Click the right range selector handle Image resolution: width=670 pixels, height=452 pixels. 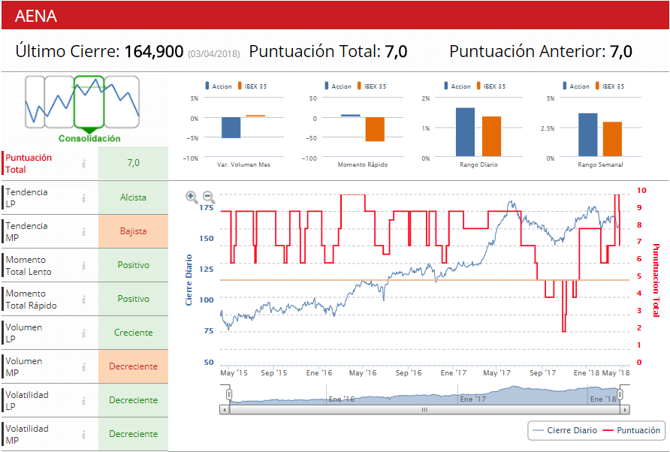point(620,394)
